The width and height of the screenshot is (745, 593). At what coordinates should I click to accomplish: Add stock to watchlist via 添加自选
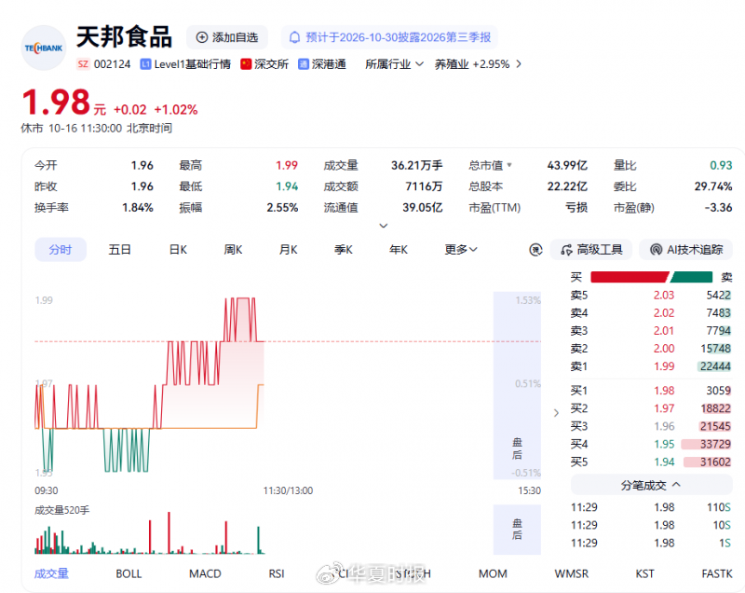[x=227, y=37]
